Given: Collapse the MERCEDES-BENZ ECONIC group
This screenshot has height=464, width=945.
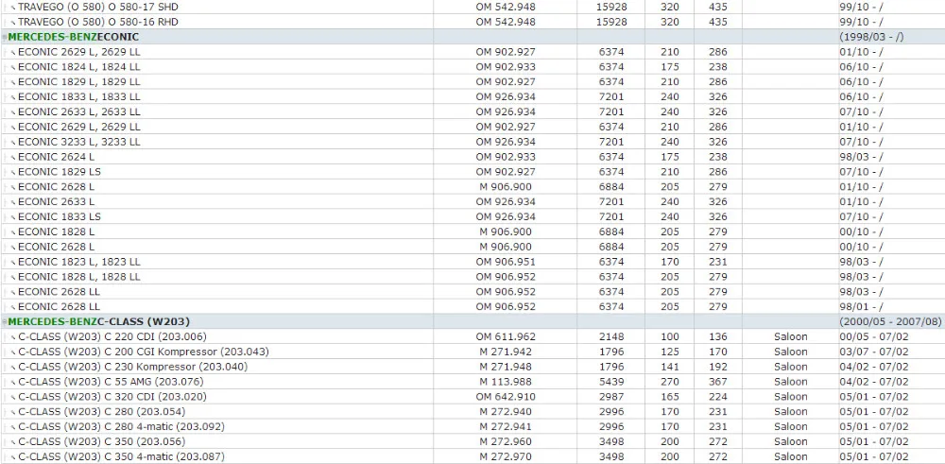Looking at the screenshot, I should (x=4, y=38).
